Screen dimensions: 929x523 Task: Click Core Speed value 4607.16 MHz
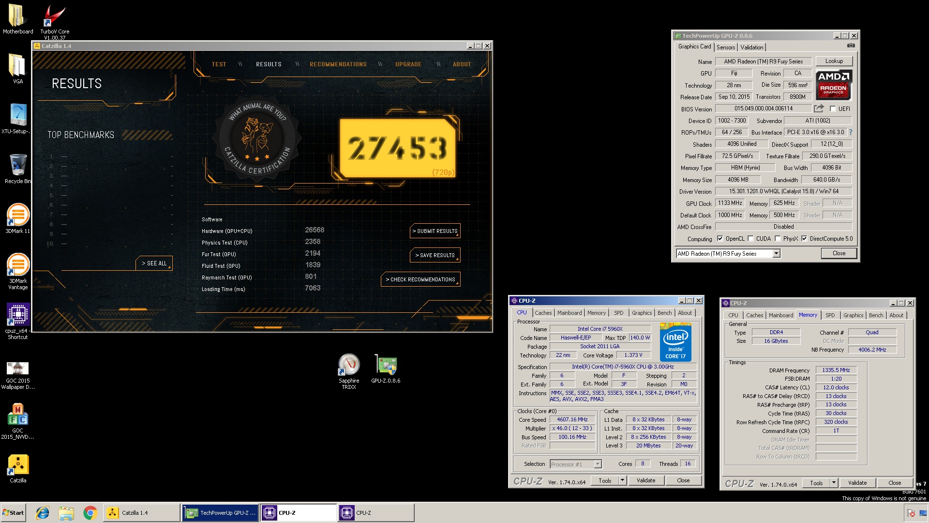(572, 420)
